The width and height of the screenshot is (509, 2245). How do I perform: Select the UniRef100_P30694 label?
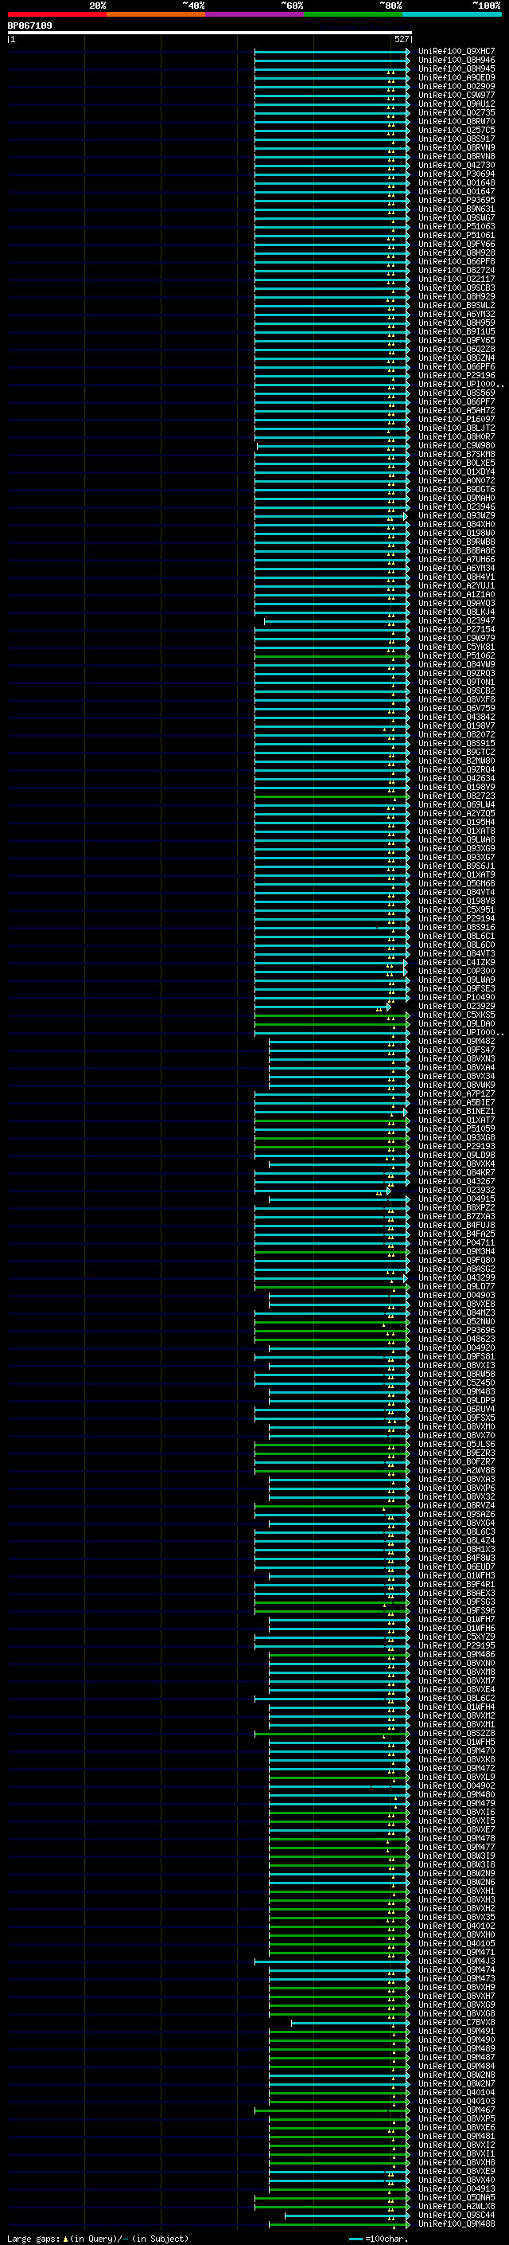[x=457, y=174]
